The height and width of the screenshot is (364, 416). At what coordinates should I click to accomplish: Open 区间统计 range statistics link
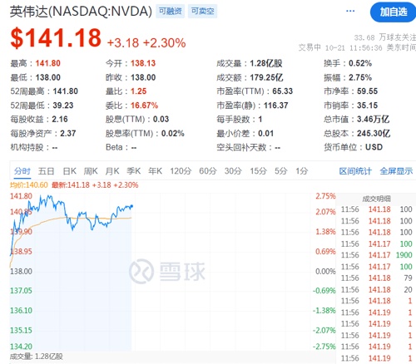point(355,171)
